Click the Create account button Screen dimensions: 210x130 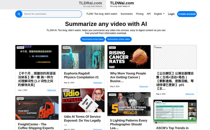coord(187,14)
